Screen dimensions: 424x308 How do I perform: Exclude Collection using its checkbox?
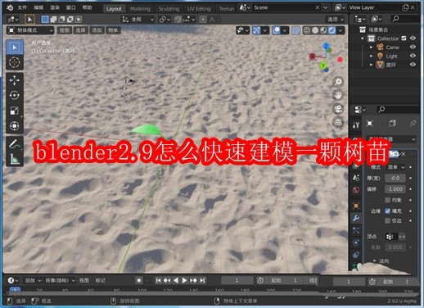[x=404, y=38]
